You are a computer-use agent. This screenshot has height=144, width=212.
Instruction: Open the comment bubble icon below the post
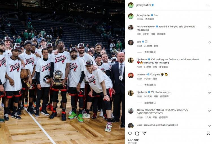137,134
